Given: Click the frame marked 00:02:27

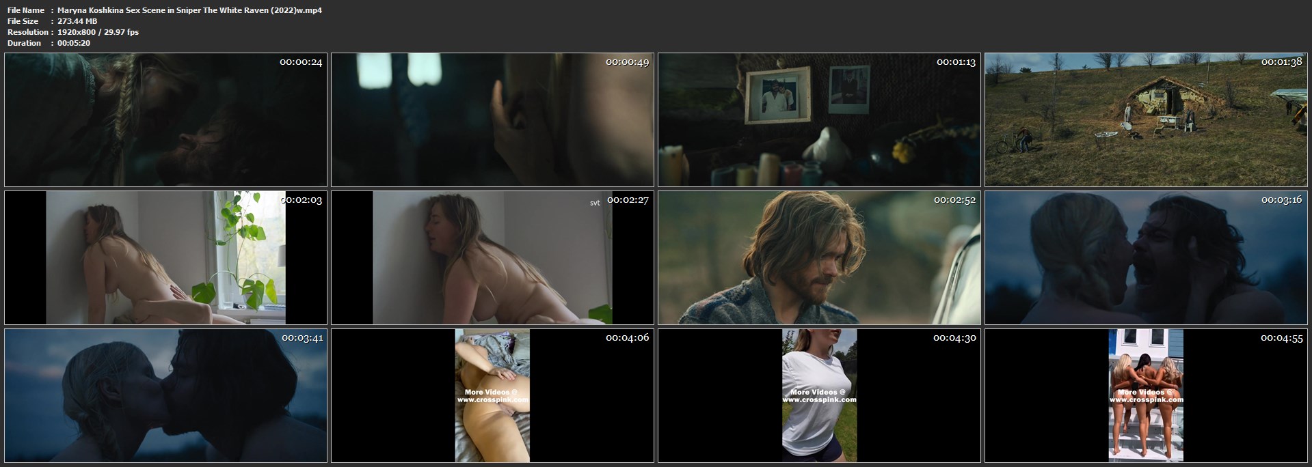Looking at the screenshot, I should pyautogui.click(x=492, y=257).
